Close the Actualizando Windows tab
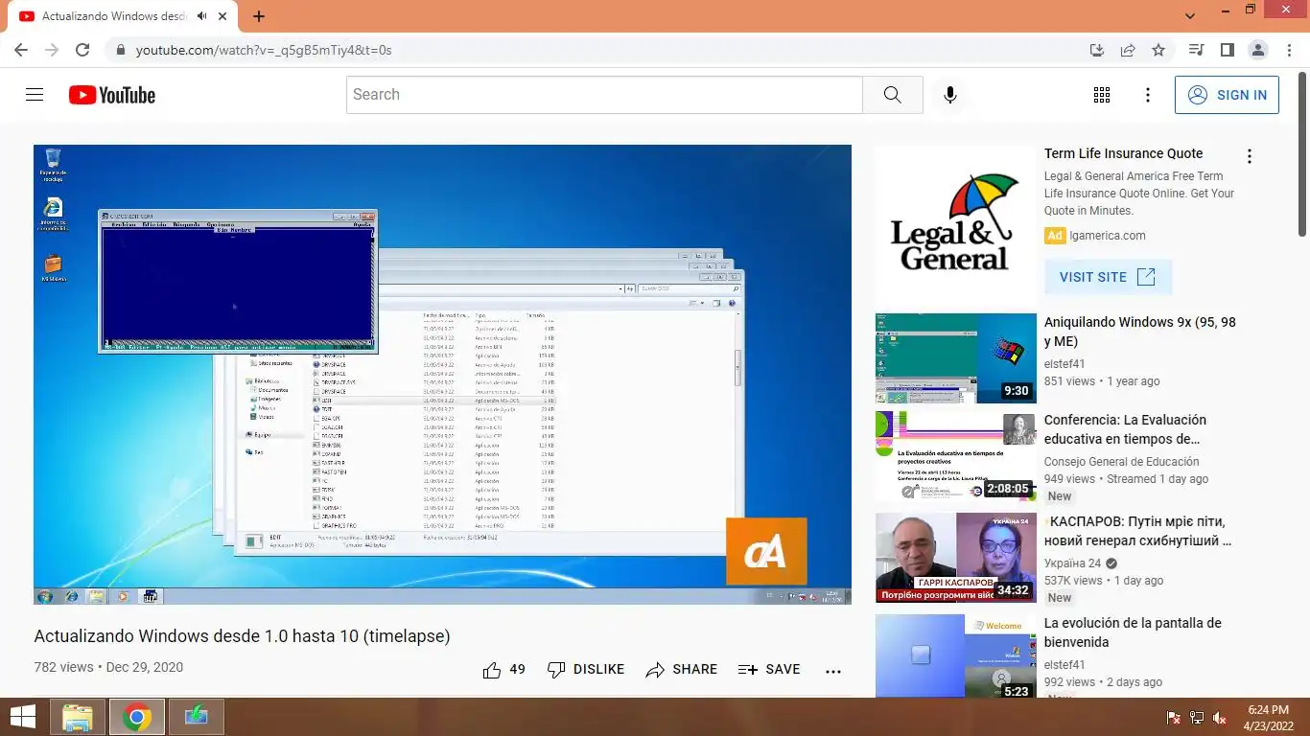 [223, 16]
